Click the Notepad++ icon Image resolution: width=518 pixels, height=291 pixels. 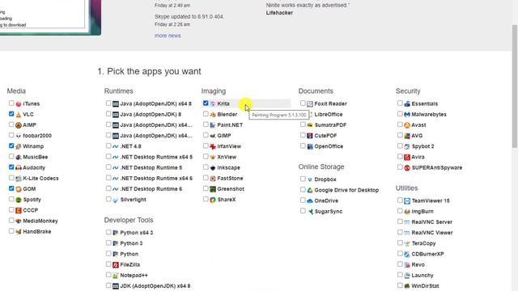116,275
